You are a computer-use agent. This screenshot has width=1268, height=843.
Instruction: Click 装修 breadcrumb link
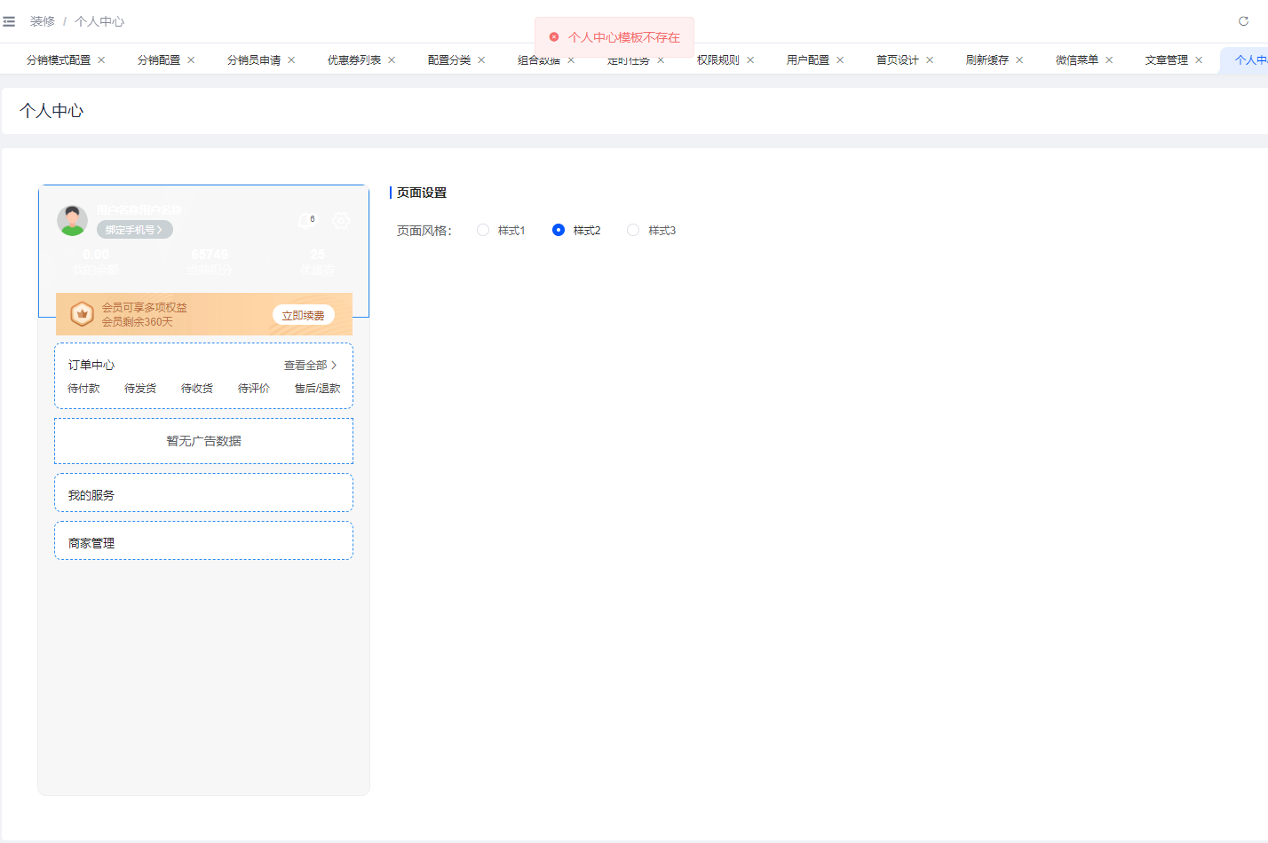(x=43, y=21)
